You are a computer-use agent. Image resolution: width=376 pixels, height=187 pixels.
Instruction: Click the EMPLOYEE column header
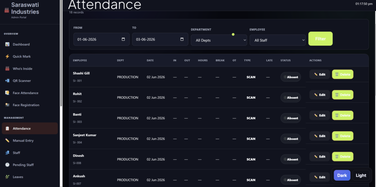[x=80, y=61]
